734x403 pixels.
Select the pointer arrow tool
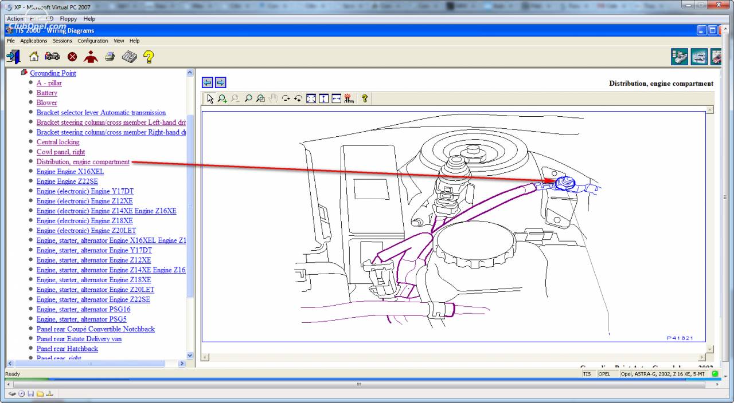[x=210, y=98]
